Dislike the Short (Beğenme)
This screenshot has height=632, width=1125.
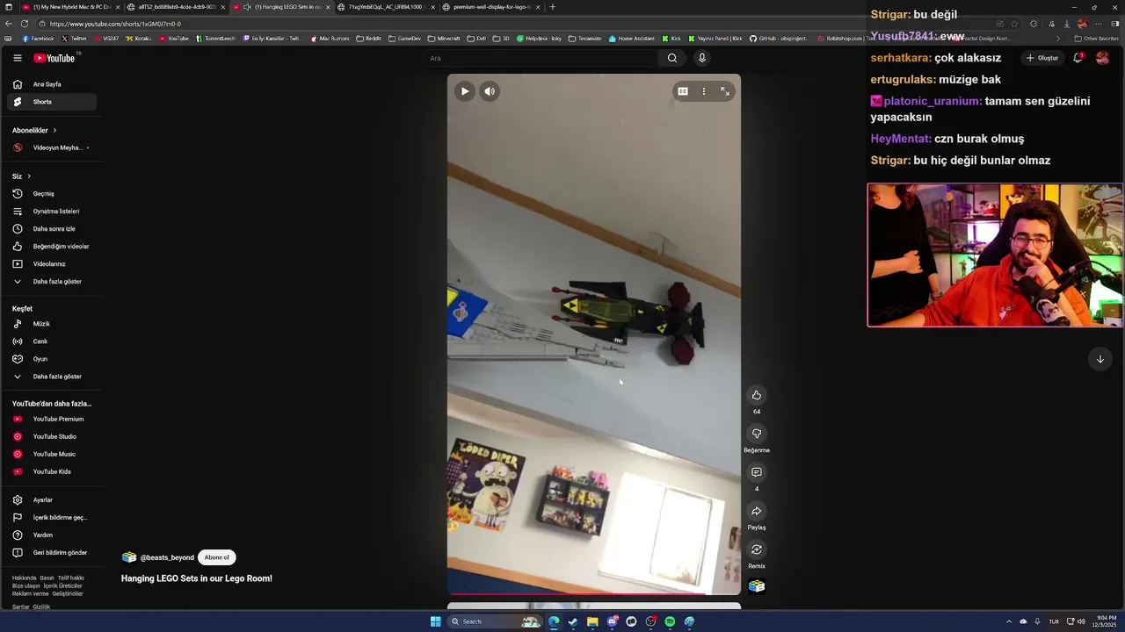click(757, 434)
